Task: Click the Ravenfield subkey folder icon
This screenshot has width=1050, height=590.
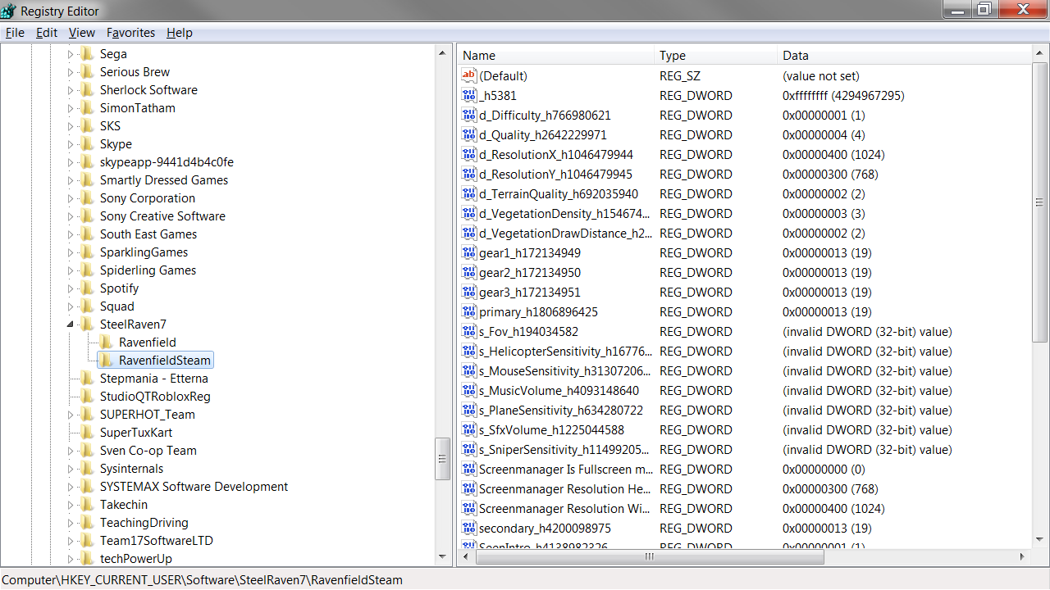Action: coord(106,343)
